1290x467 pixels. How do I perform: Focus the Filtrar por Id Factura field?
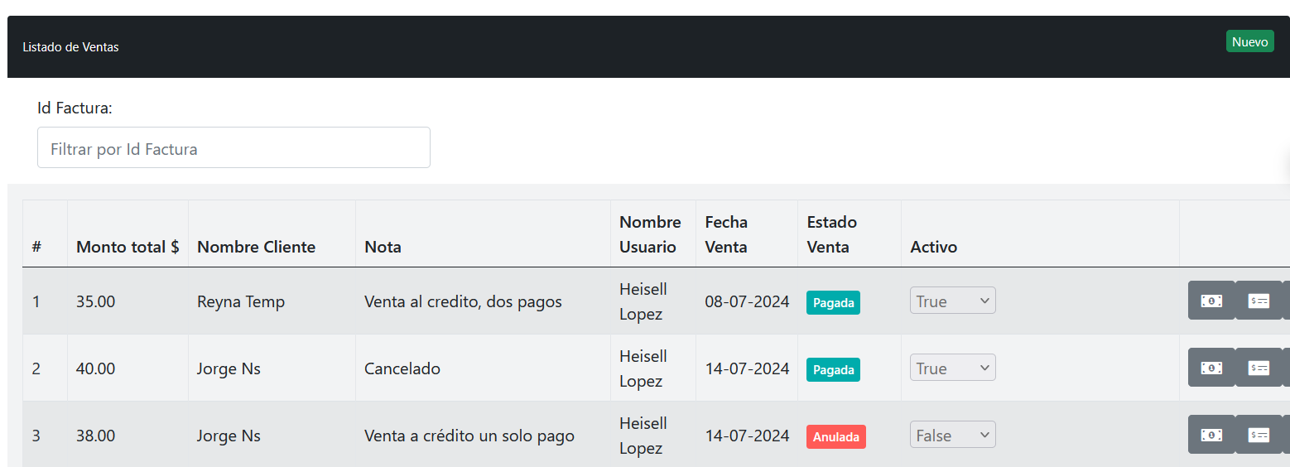pyautogui.click(x=233, y=148)
